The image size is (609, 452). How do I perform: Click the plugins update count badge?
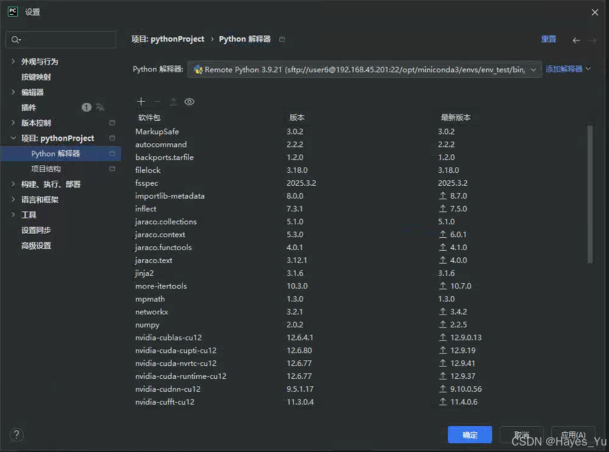pos(86,107)
